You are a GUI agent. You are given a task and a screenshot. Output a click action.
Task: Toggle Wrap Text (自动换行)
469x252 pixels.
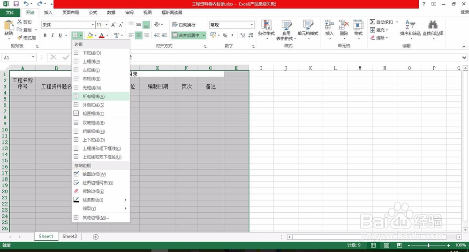(x=184, y=24)
